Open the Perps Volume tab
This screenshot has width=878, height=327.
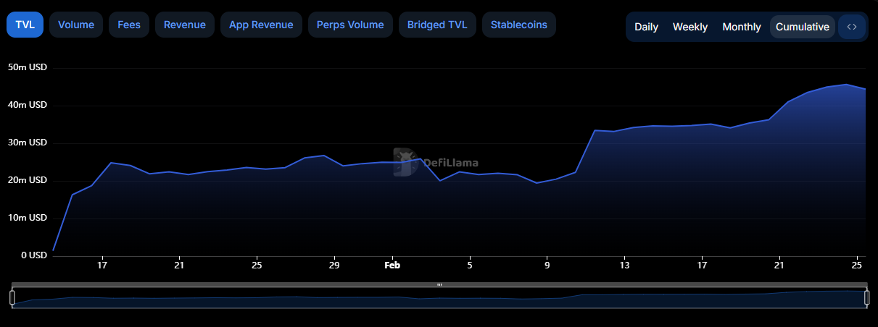tap(350, 25)
